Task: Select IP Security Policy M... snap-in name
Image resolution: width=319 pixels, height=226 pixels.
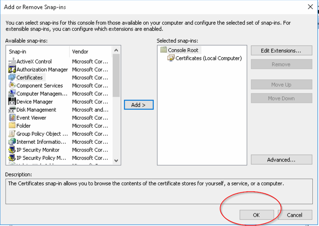Action: pyautogui.click(x=41, y=158)
